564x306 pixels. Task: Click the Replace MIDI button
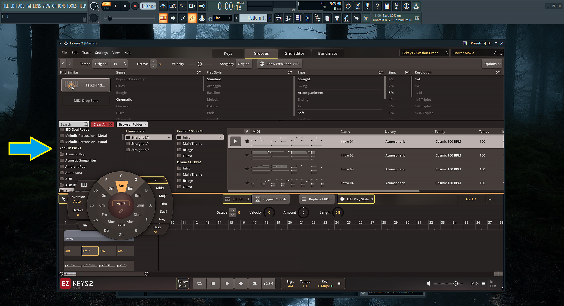317,199
